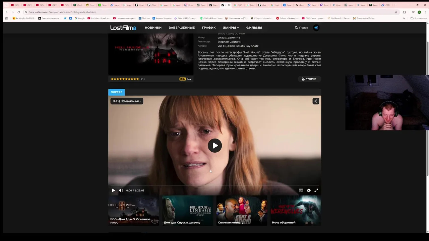
Task: Click the large center play button
Action: coord(215,146)
